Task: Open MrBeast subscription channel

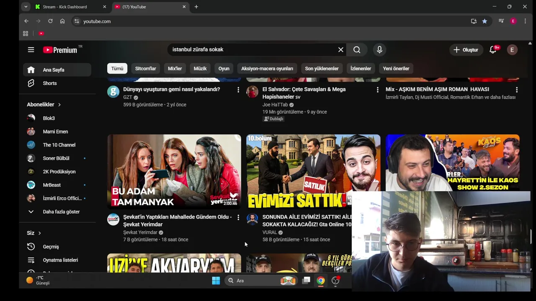Action: click(57, 185)
